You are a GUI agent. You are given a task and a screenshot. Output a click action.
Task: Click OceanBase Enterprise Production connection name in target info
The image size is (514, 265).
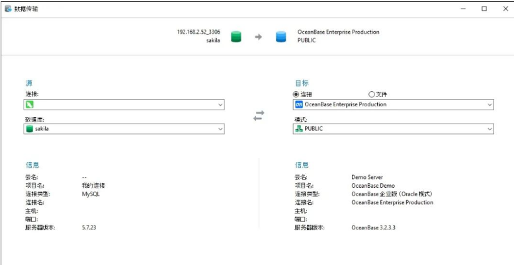[x=392, y=202]
